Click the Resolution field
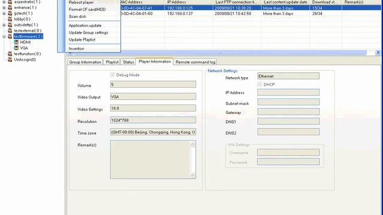This screenshot has height=215, width=383. (x=153, y=120)
